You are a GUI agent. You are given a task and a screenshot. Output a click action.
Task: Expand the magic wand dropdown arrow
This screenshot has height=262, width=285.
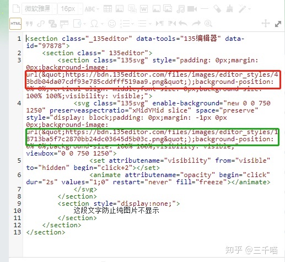249,9
